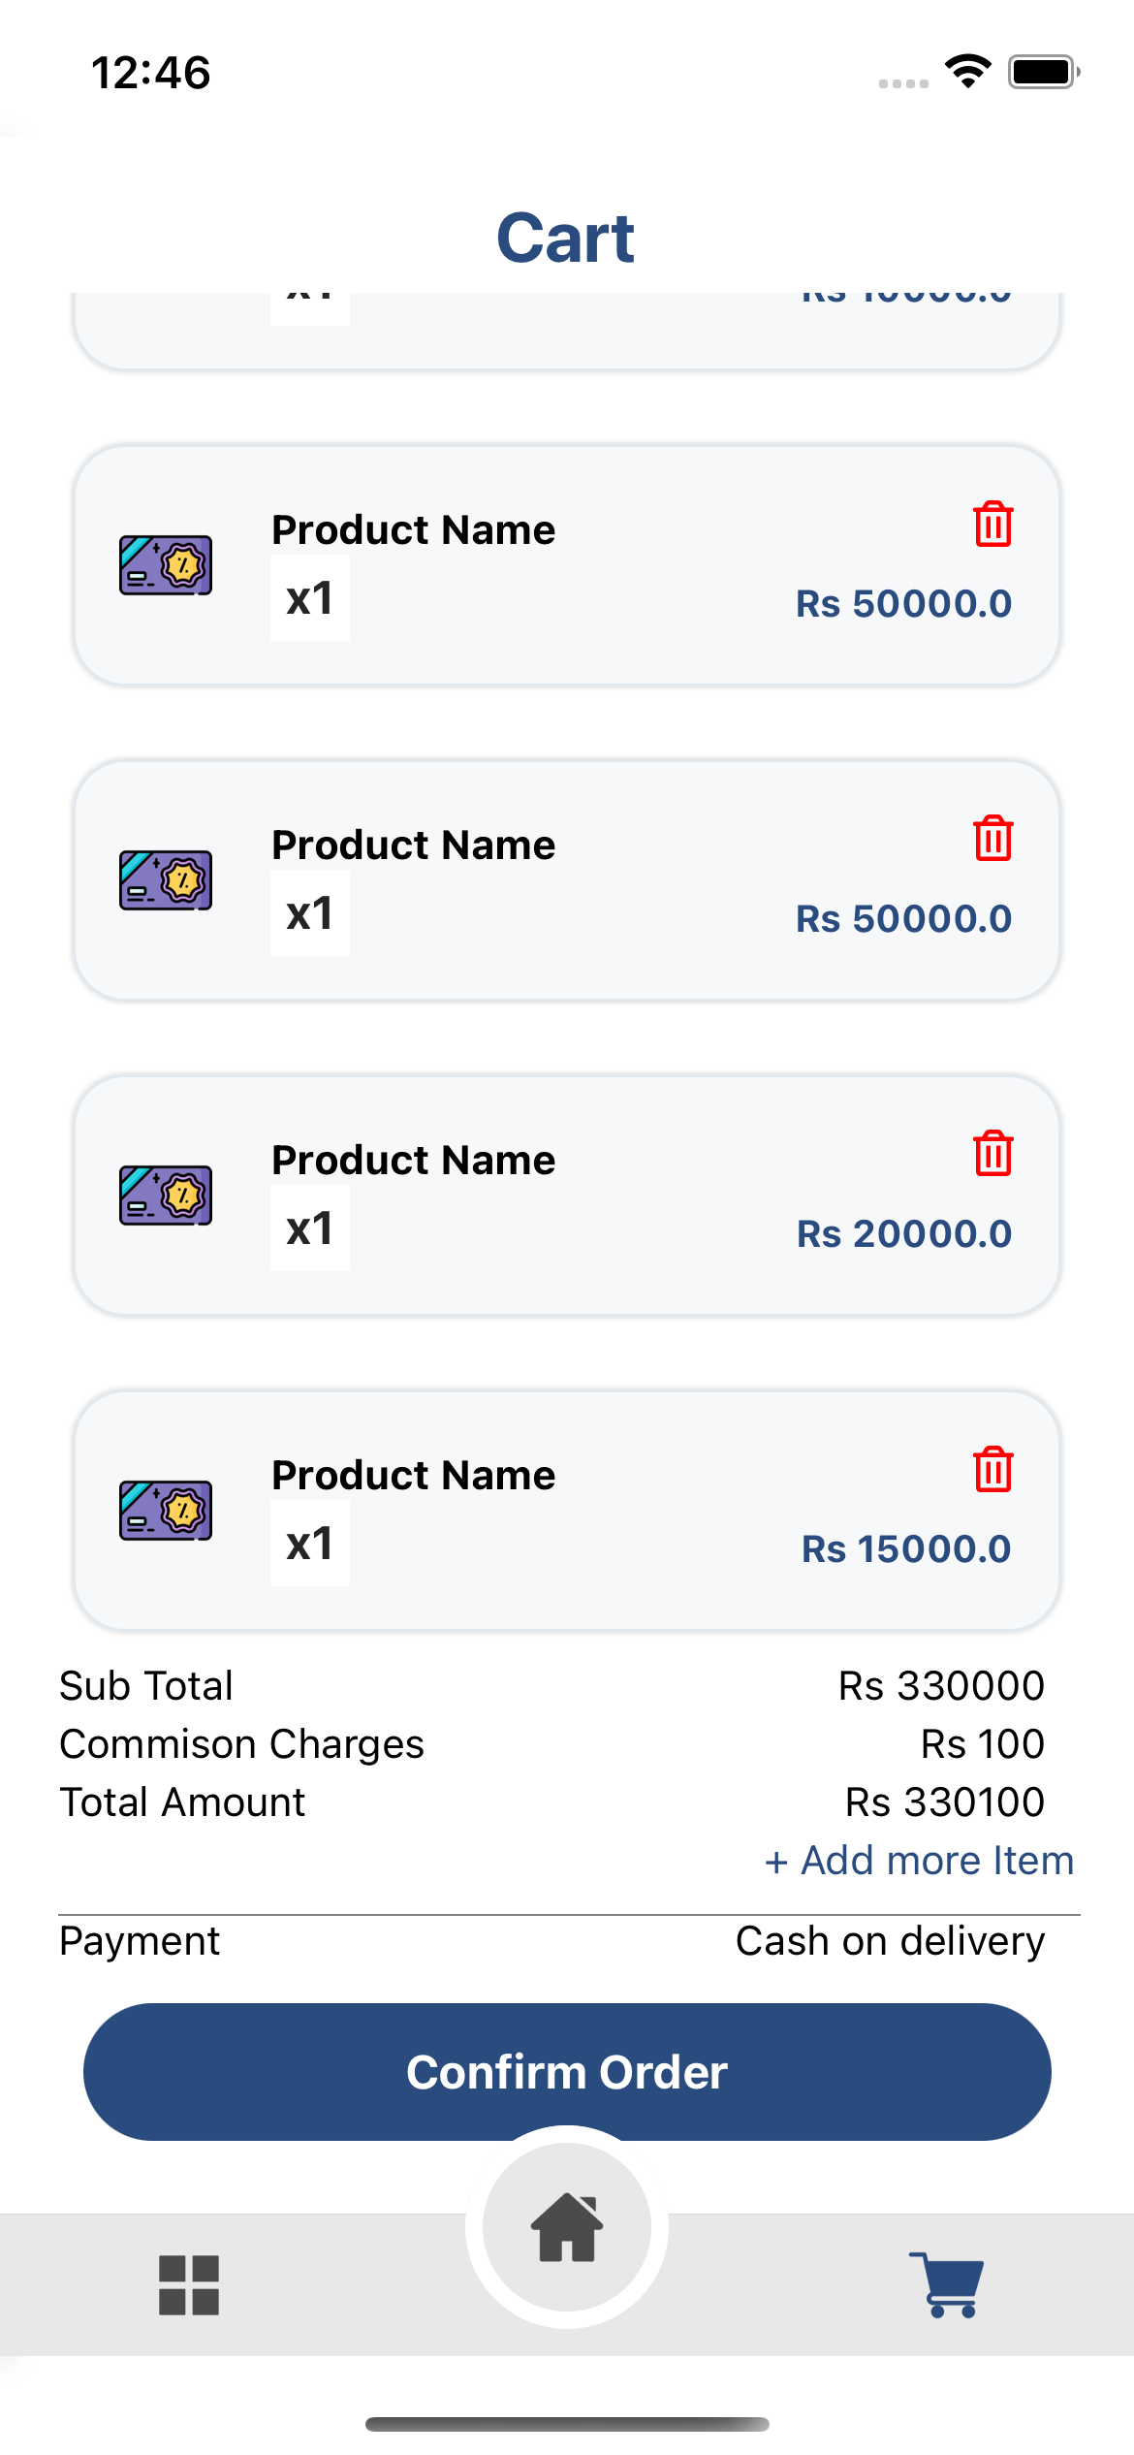Delete the first Rs 50000.0 product

[992, 525]
